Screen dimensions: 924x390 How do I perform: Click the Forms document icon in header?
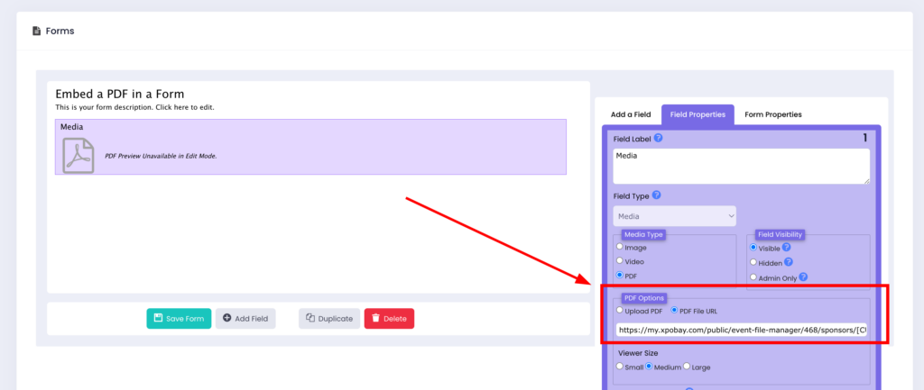(x=36, y=31)
